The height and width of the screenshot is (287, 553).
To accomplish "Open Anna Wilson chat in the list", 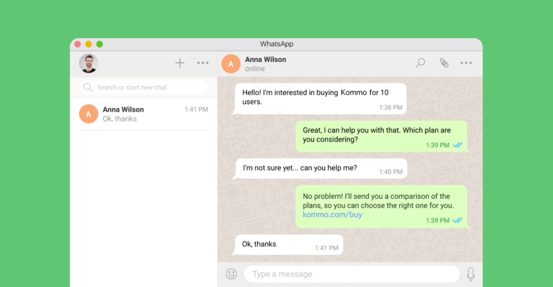I will 144,114.
